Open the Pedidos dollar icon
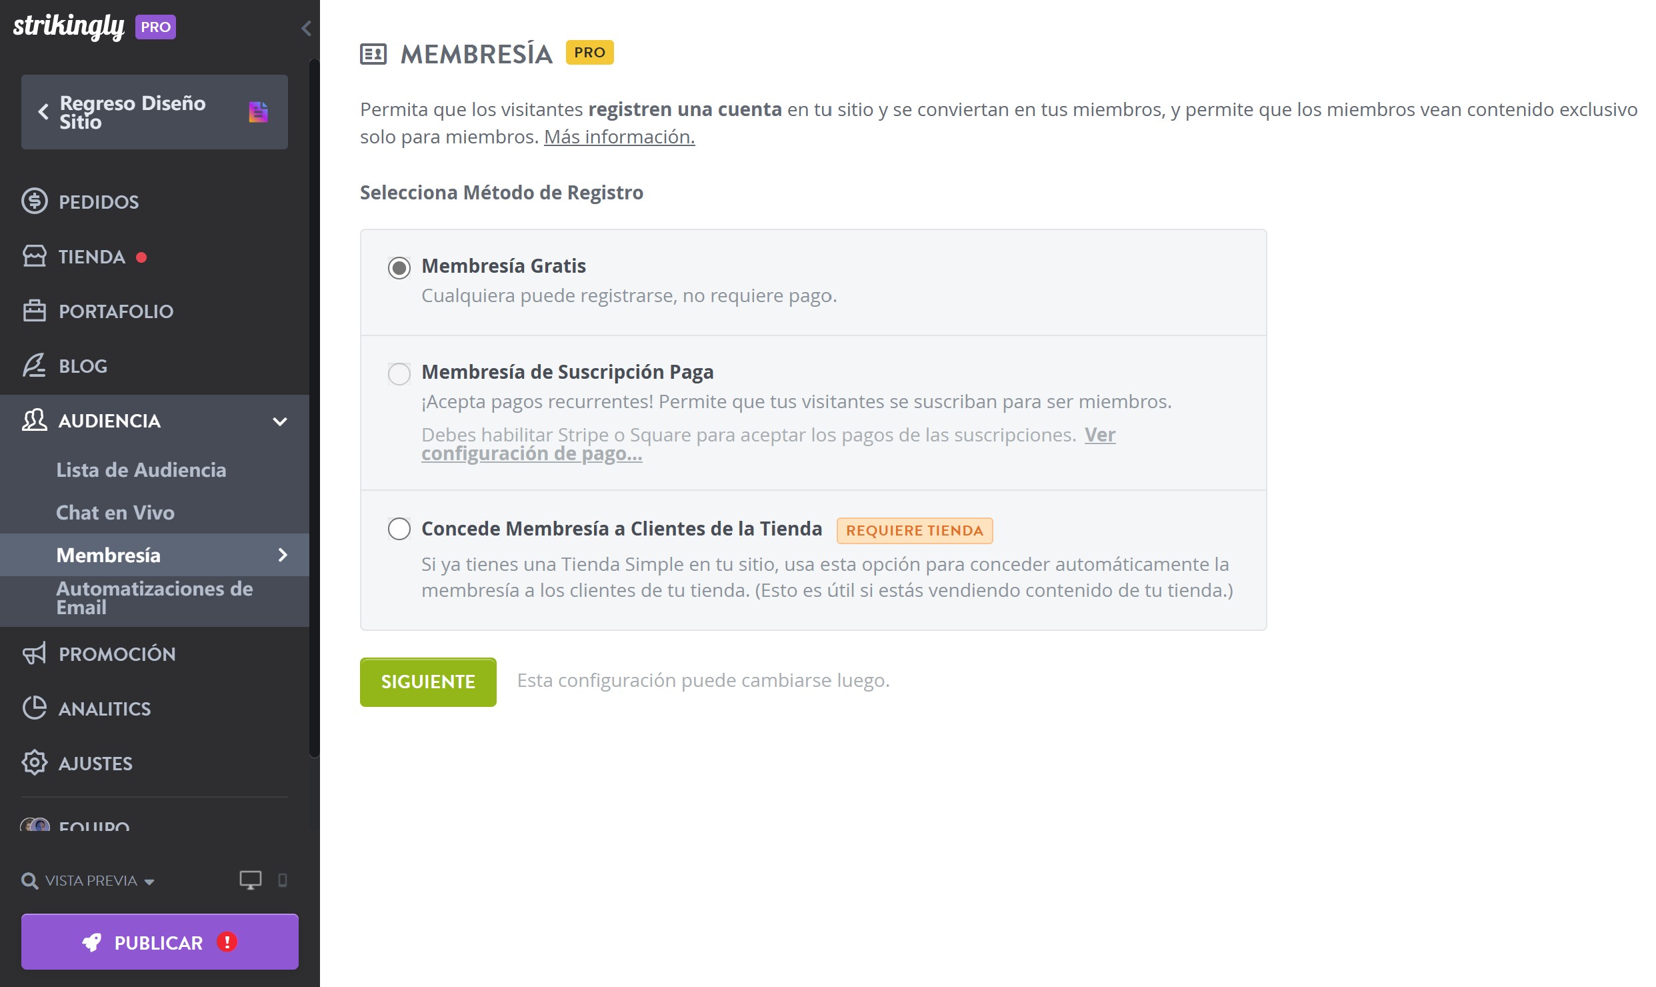Viewport: 1656px width, 987px height. (x=35, y=201)
